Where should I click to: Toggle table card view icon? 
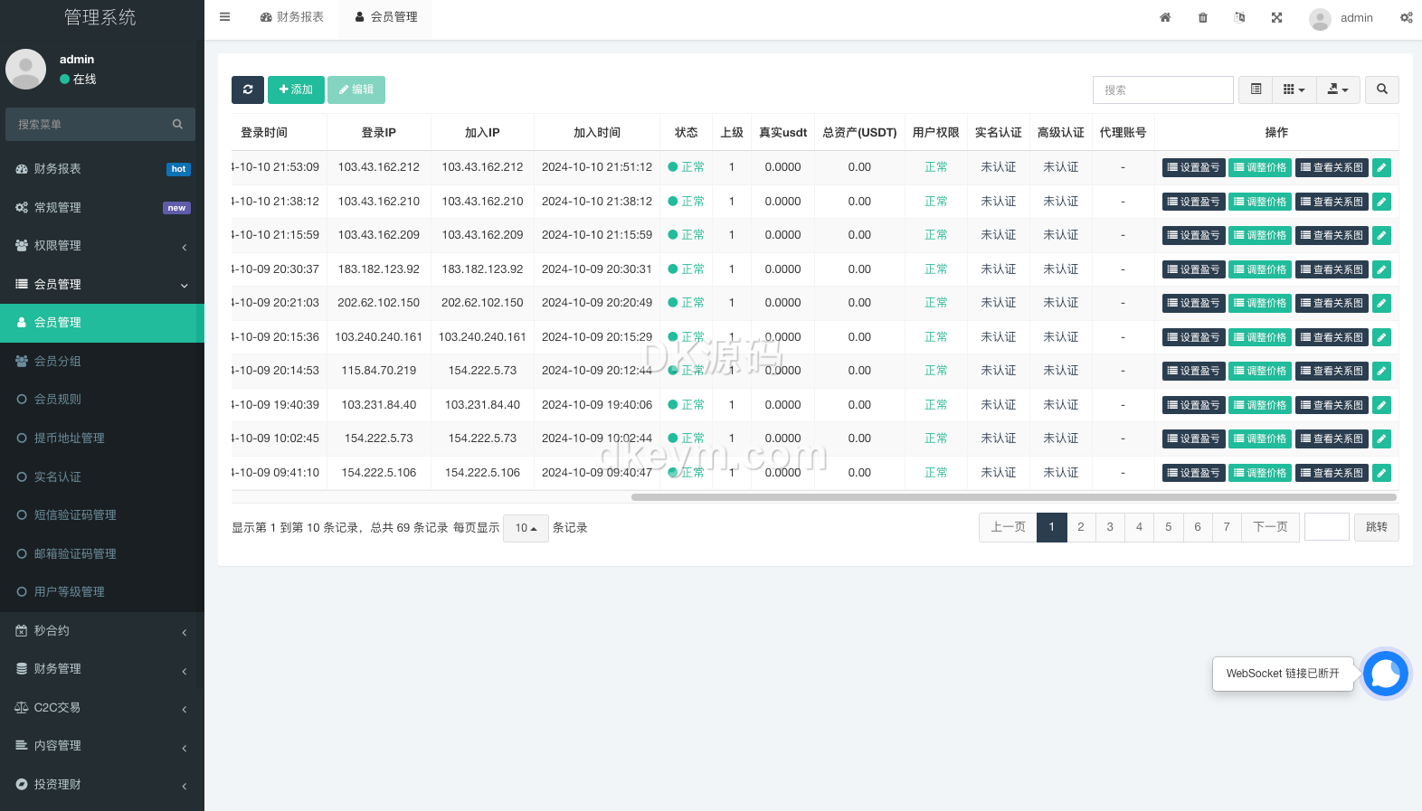1256,90
